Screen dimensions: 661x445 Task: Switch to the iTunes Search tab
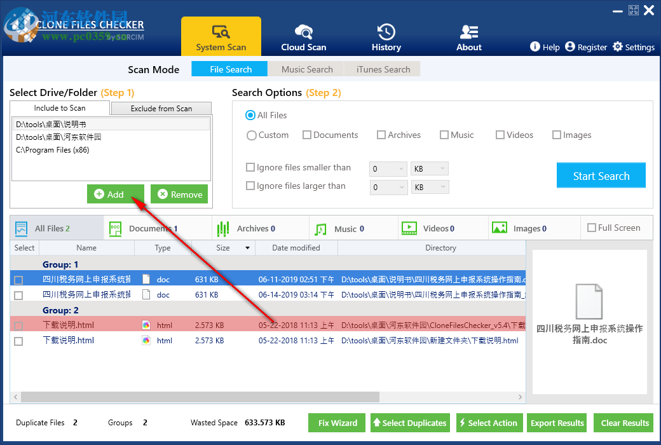[x=382, y=69]
